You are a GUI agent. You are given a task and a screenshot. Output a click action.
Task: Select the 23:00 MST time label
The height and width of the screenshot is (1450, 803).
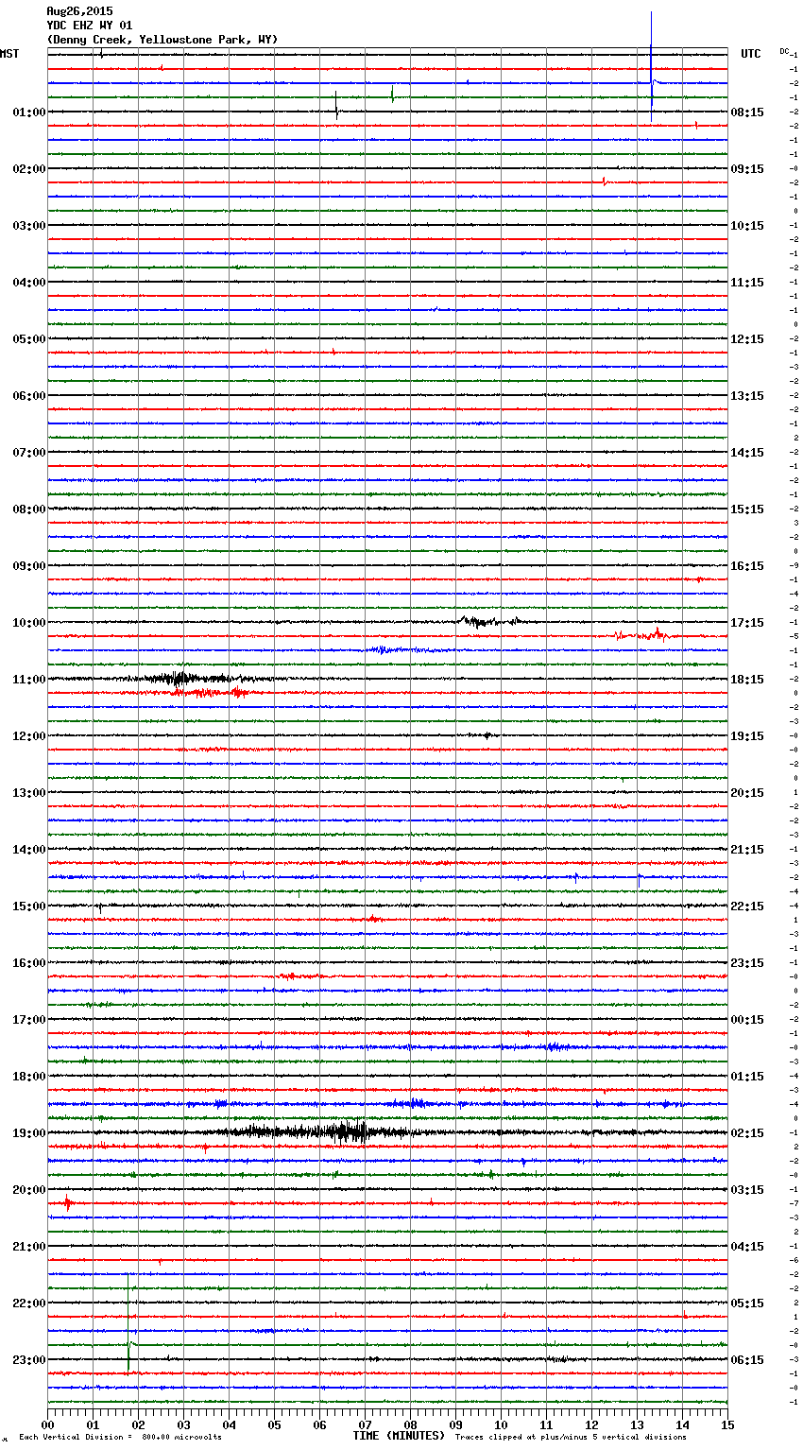(x=29, y=1360)
